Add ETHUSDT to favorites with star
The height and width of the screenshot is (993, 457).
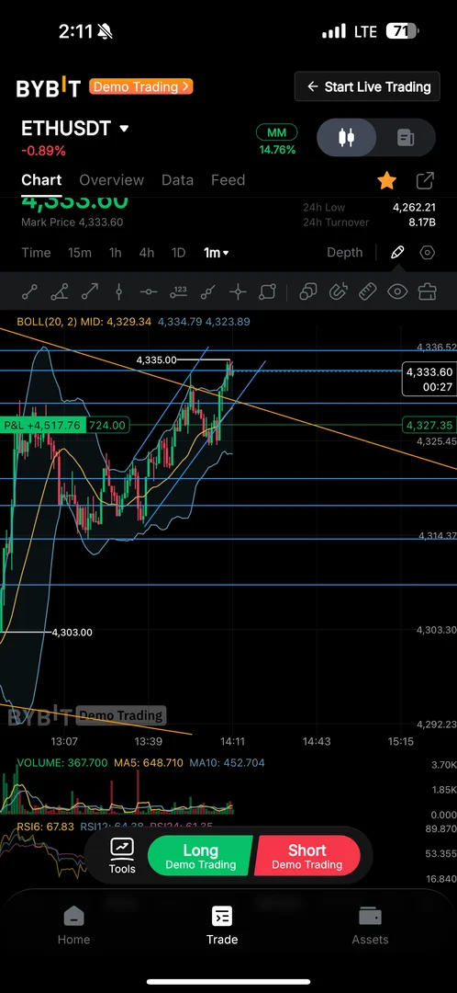coord(387,181)
